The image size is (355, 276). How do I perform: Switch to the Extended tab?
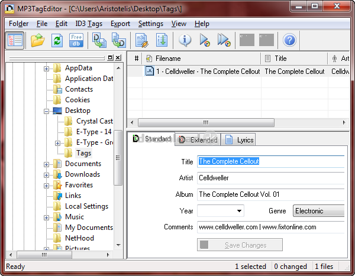(198, 140)
